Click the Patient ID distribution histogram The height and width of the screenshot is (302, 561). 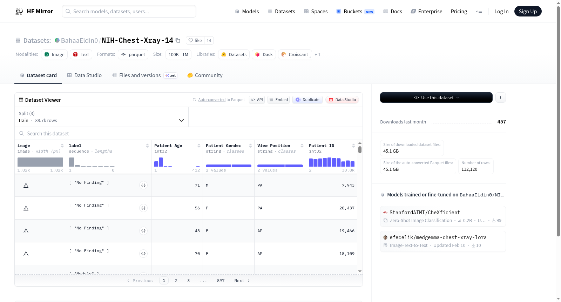tap(332, 162)
